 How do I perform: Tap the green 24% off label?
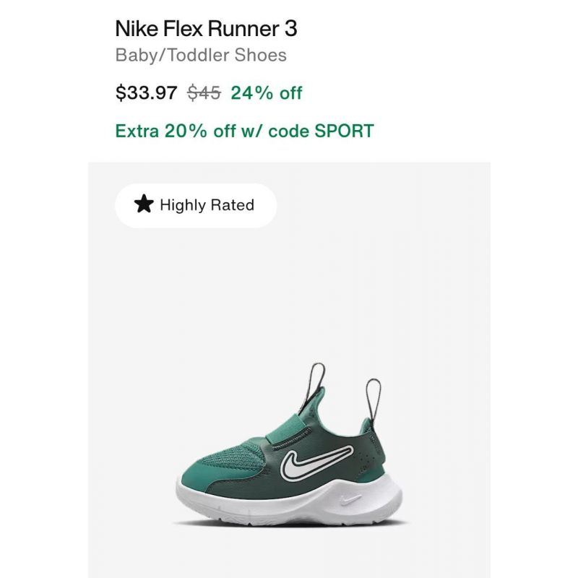(x=267, y=92)
